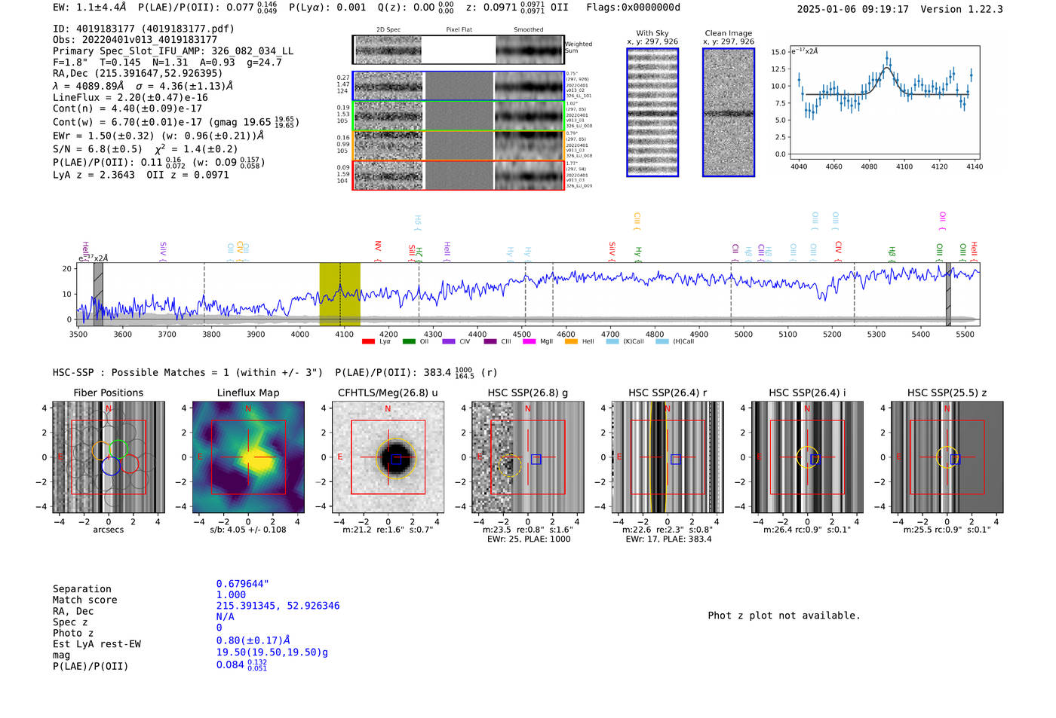Select the red-bordered fiber spectrum row
This screenshot has width=1056, height=718.
459,176
